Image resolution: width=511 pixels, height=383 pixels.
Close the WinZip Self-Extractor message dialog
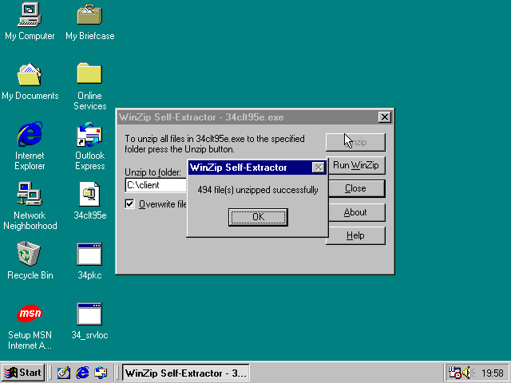tap(318, 168)
